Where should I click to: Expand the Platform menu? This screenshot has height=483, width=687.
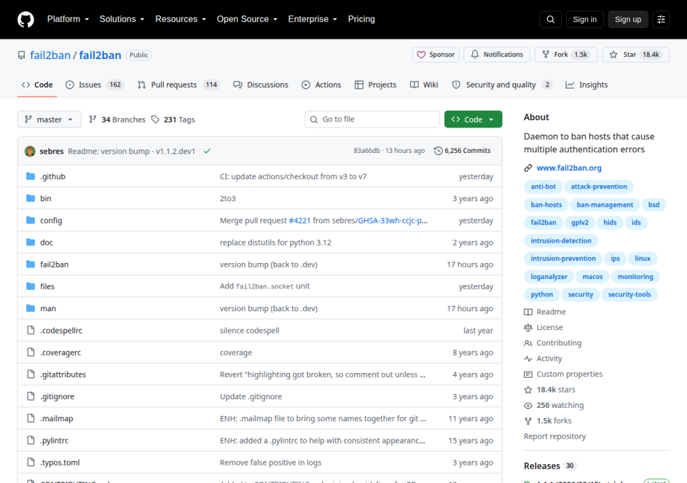coord(68,19)
